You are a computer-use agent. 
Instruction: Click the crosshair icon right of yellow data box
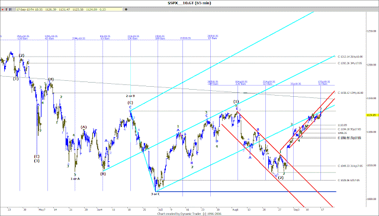[x=126, y=9]
